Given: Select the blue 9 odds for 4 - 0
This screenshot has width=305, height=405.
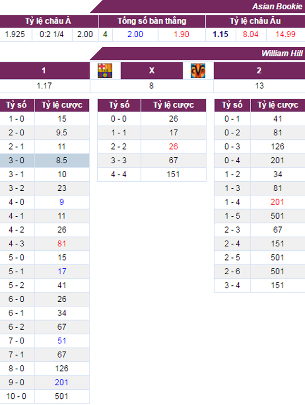Looking at the screenshot, I should pos(62,202).
